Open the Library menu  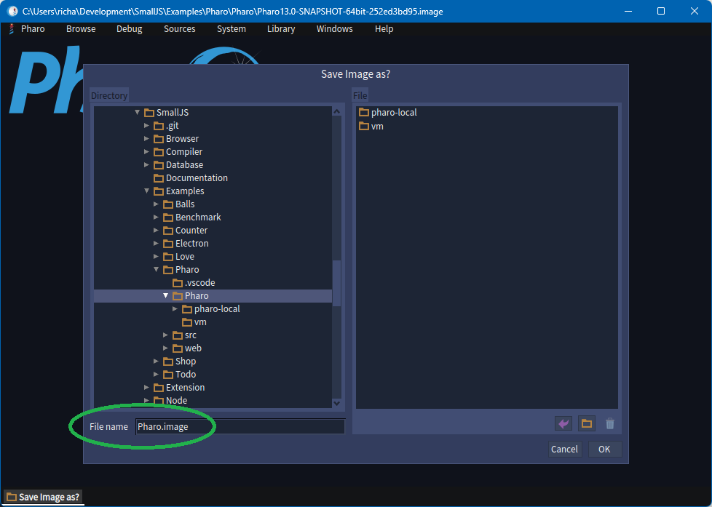pyautogui.click(x=281, y=29)
